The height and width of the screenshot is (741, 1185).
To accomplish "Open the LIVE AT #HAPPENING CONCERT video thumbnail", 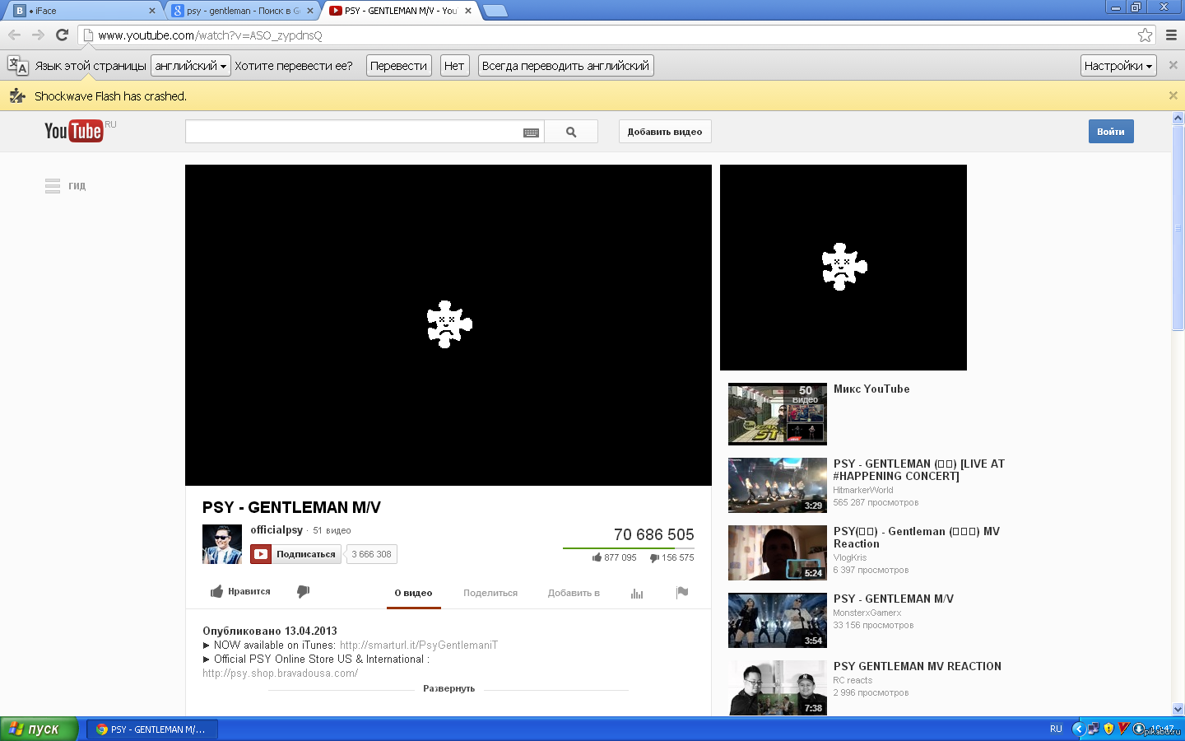I will click(x=778, y=486).
